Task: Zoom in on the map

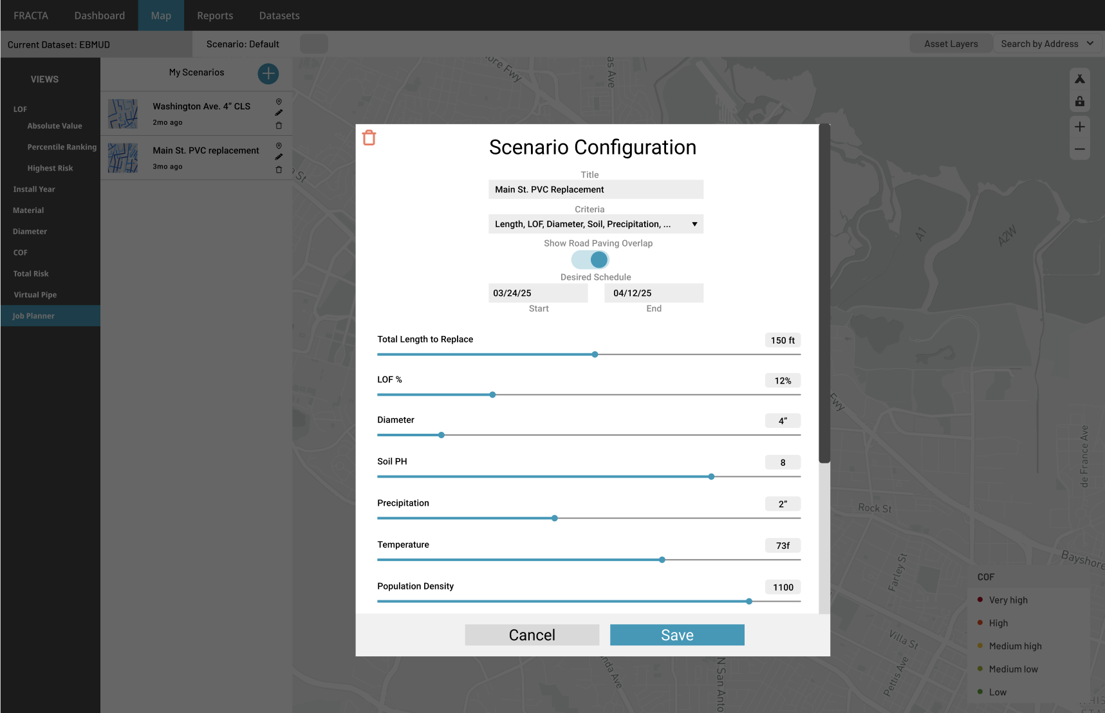Action: (x=1080, y=127)
